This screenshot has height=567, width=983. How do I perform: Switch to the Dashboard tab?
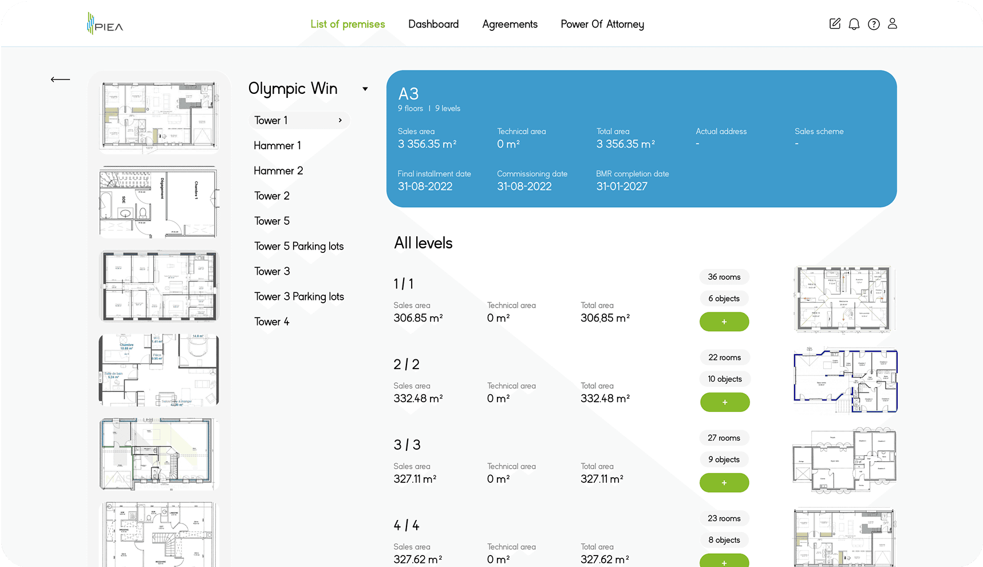433,24
